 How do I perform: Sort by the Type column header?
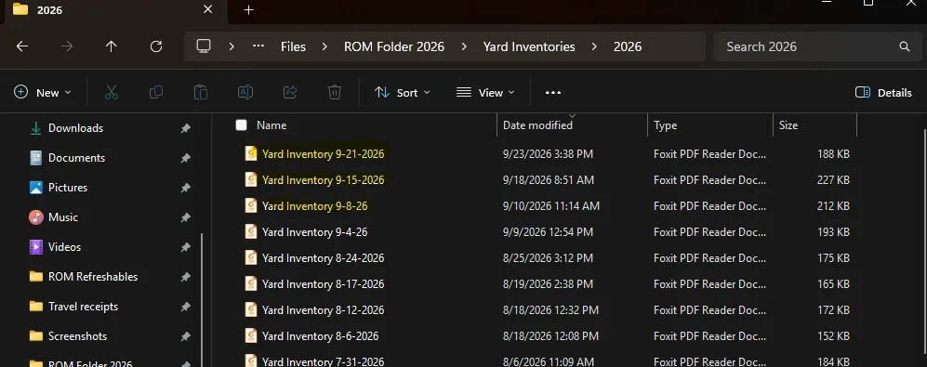coord(665,125)
